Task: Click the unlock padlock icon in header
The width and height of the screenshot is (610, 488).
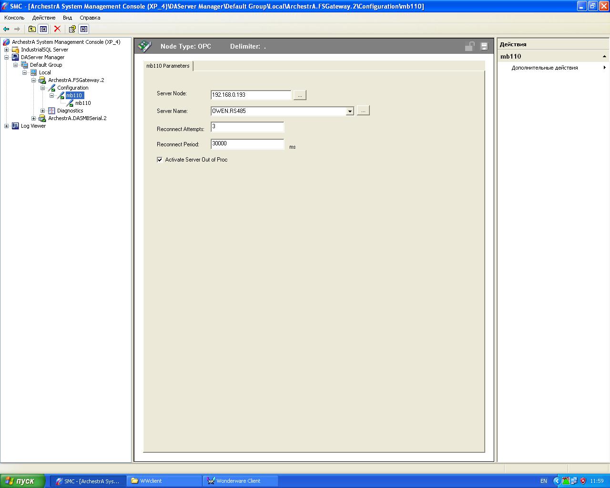Action: (x=469, y=46)
